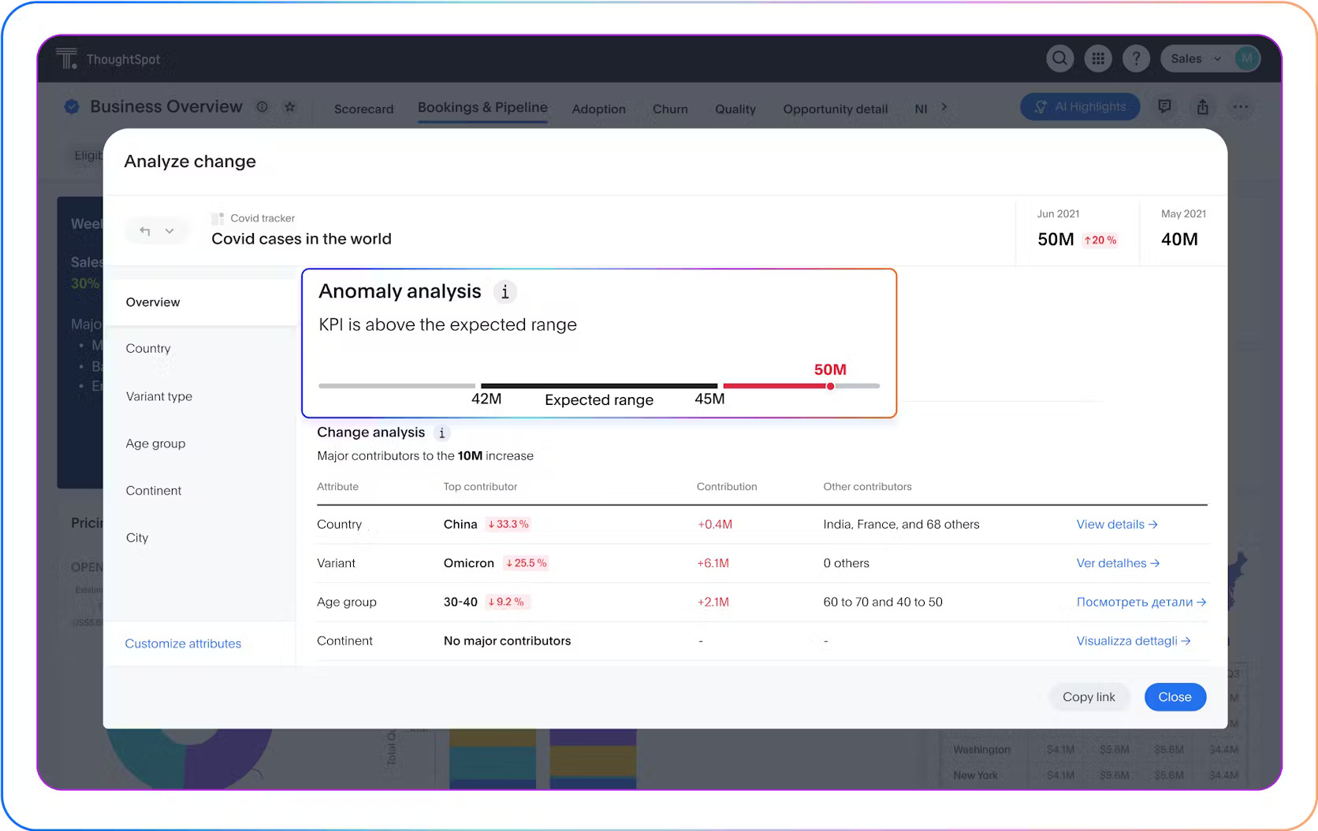Screen dimensions: 1318x831
Task: Click the user avatar M
Action: [x=1246, y=58]
